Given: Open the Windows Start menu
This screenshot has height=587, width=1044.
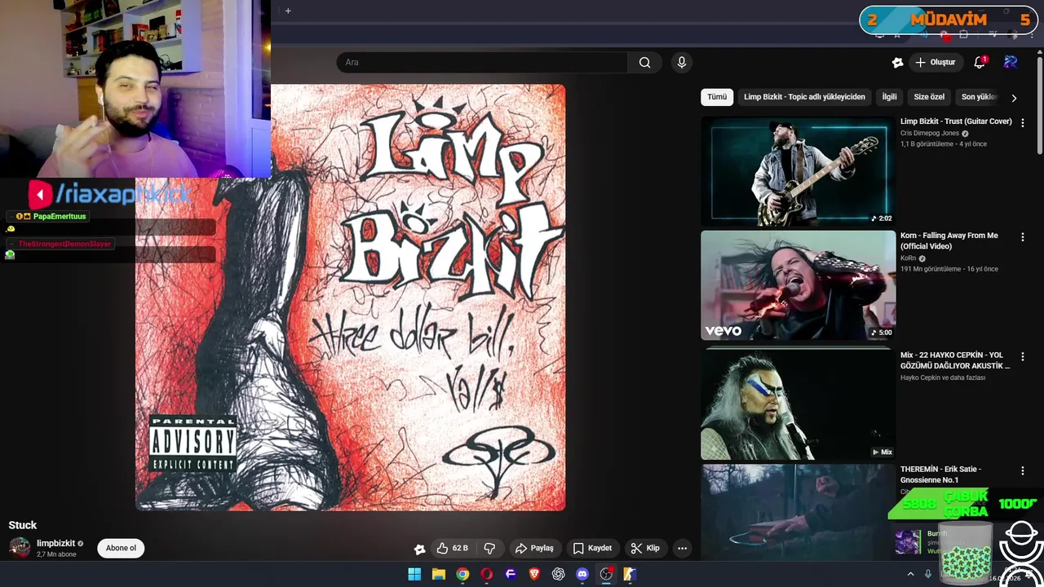Looking at the screenshot, I should [414, 574].
